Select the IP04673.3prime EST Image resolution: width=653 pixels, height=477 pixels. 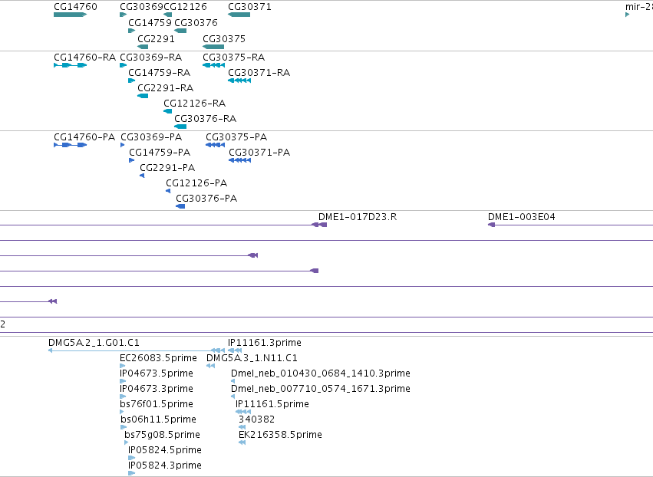123,396
